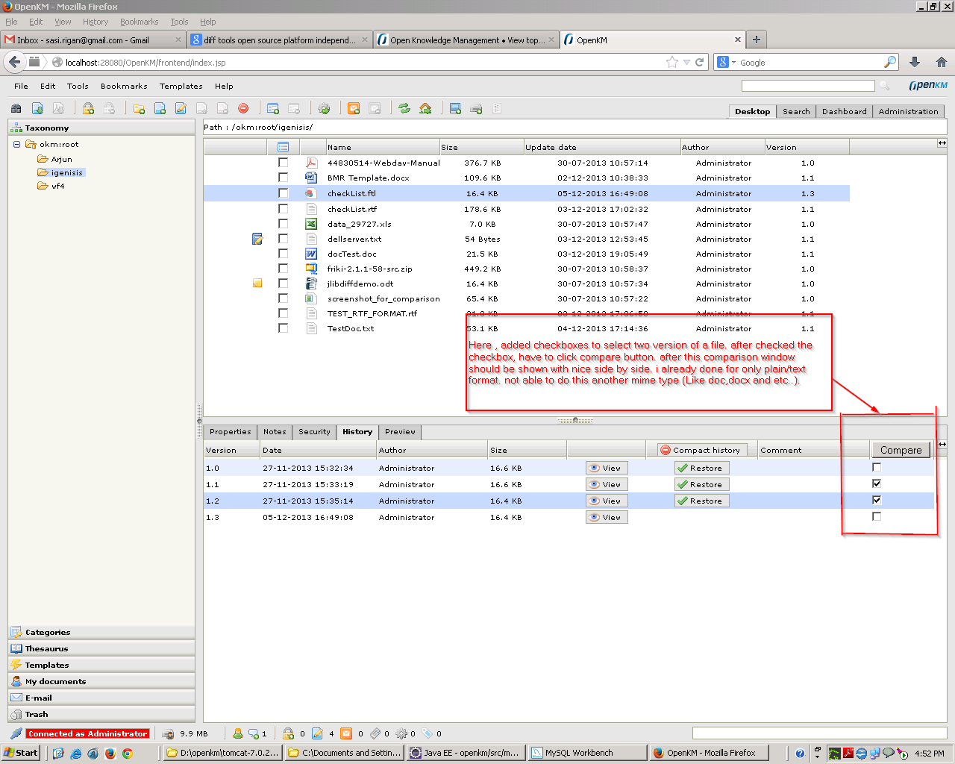Uncheck the Compare checkbox for version 1.1
The width and height of the screenshot is (955, 764).
point(876,483)
